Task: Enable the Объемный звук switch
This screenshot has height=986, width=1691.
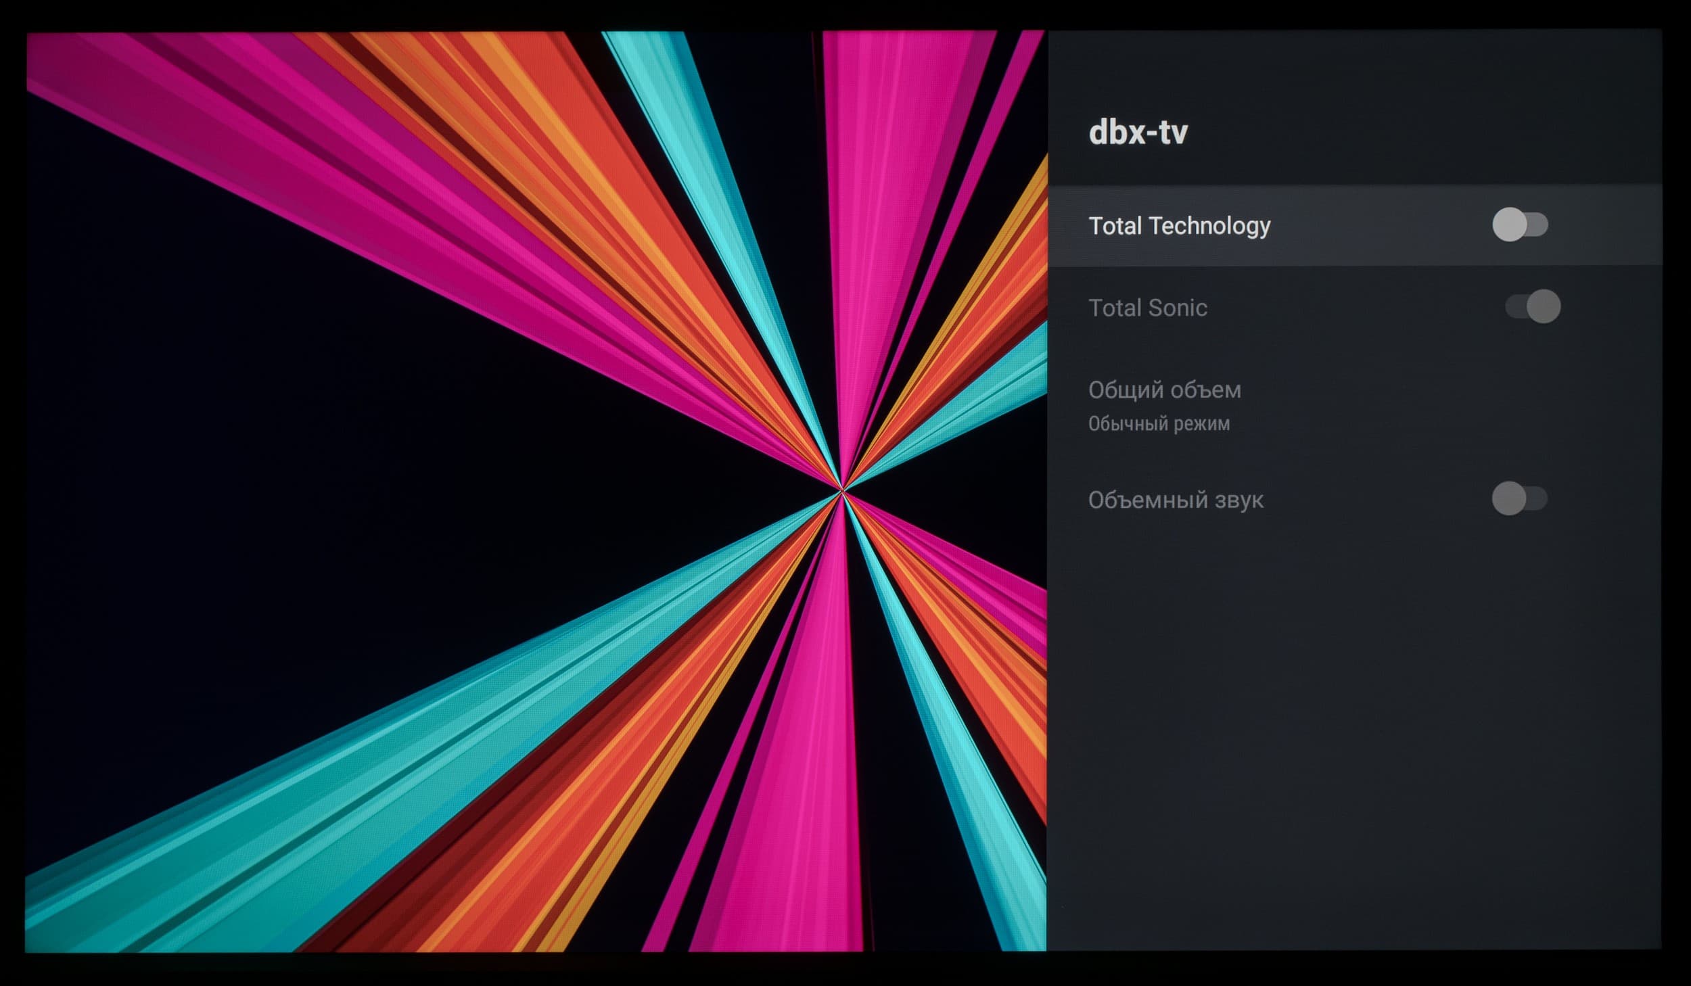Action: tap(1519, 498)
